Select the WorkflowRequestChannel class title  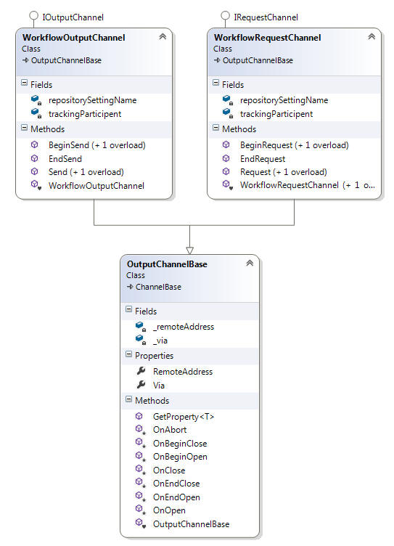pyautogui.click(x=268, y=38)
